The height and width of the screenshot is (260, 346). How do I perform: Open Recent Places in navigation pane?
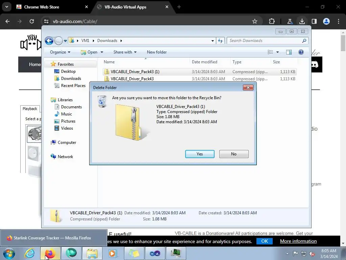73,86
